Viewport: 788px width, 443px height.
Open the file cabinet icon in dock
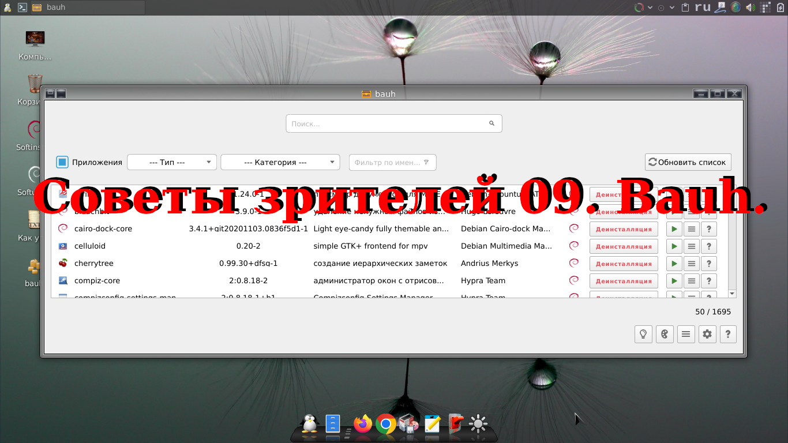pyautogui.click(x=333, y=424)
